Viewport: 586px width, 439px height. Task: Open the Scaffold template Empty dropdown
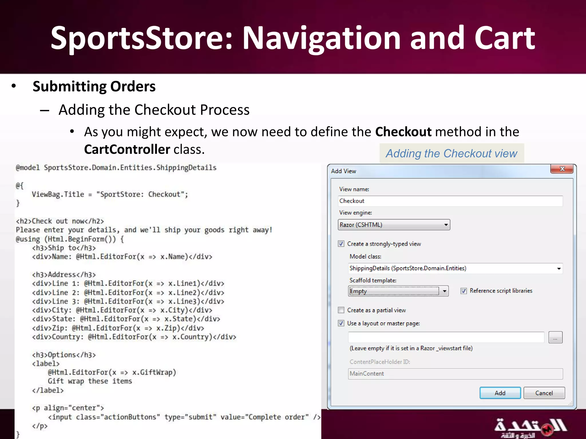tap(398, 291)
